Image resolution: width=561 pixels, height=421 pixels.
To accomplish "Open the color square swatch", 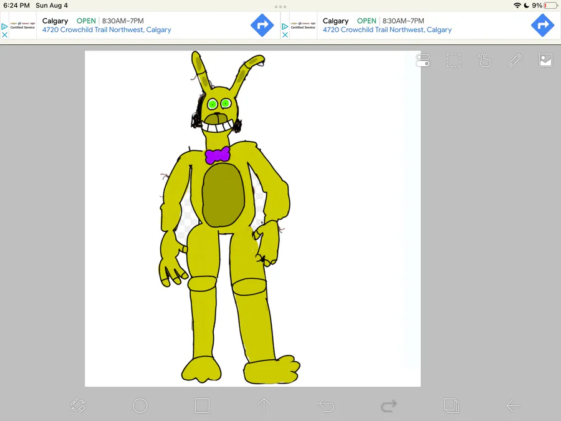I will (x=202, y=405).
